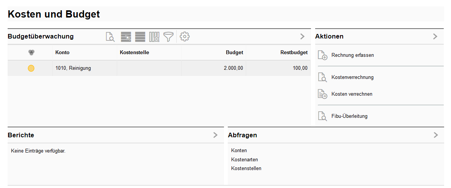451x188 pixels.
Task: Open the filter funnel icon
Action: [x=168, y=37]
